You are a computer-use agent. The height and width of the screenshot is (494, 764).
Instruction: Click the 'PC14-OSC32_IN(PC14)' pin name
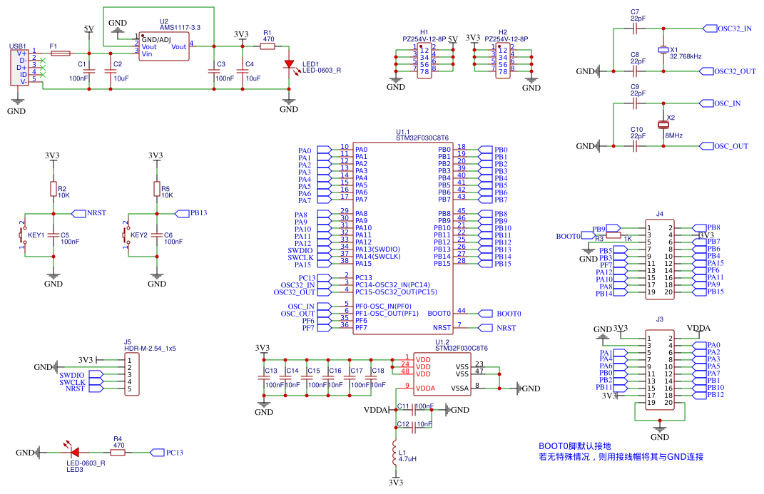click(x=393, y=284)
